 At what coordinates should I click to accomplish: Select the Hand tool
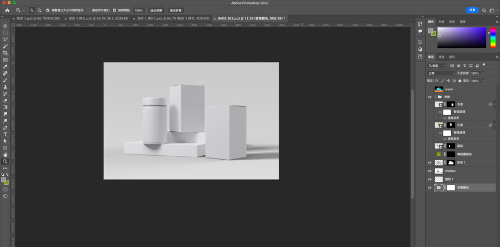click(5, 155)
